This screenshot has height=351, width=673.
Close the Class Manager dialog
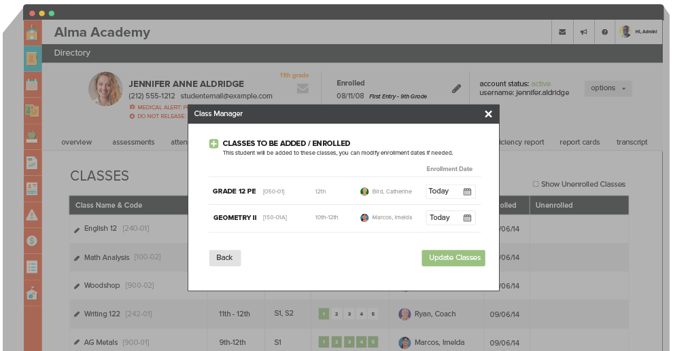pyautogui.click(x=488, y=114)
